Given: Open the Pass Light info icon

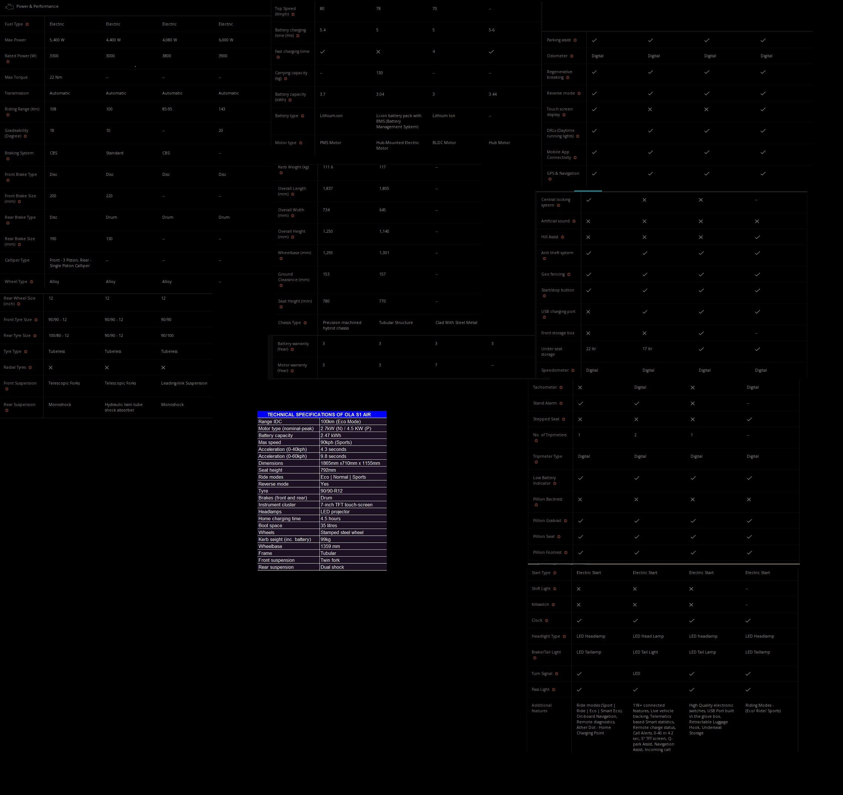Looking at the screenshot, I should pyautogui.click(x=553, y=690).
